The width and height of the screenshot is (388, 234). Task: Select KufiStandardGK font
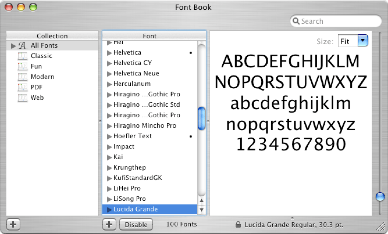[x=150, y=178]
